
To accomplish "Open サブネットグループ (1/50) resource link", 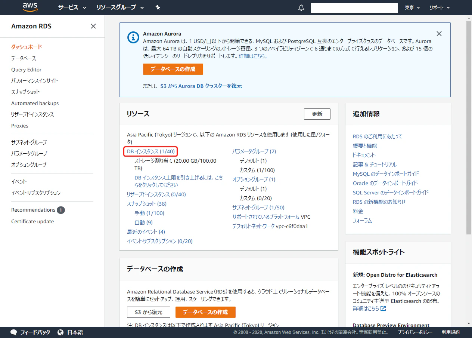I will tap(258, 208).
